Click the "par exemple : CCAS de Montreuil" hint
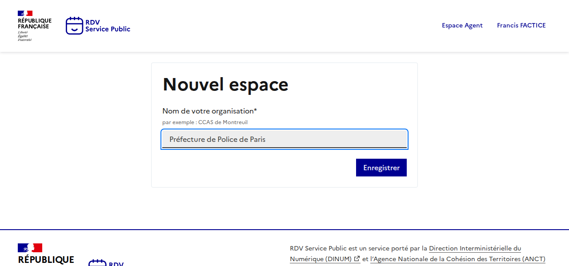 tap(204, 122)
